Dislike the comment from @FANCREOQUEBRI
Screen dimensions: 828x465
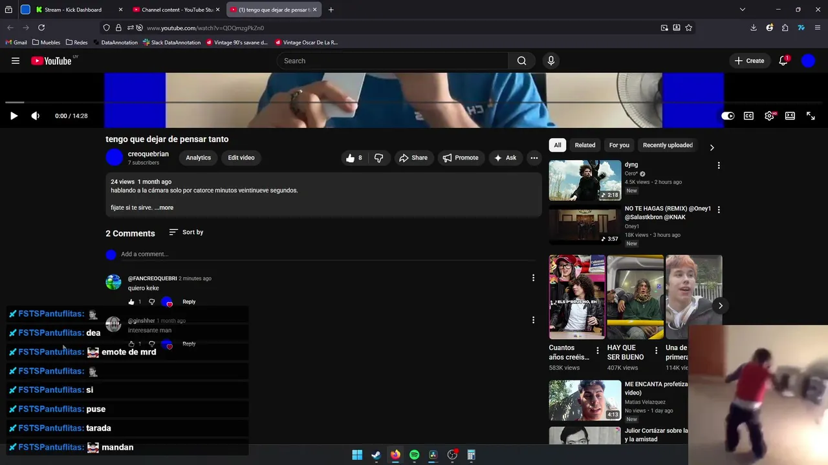pyautogui.click(x=152, y=302)
